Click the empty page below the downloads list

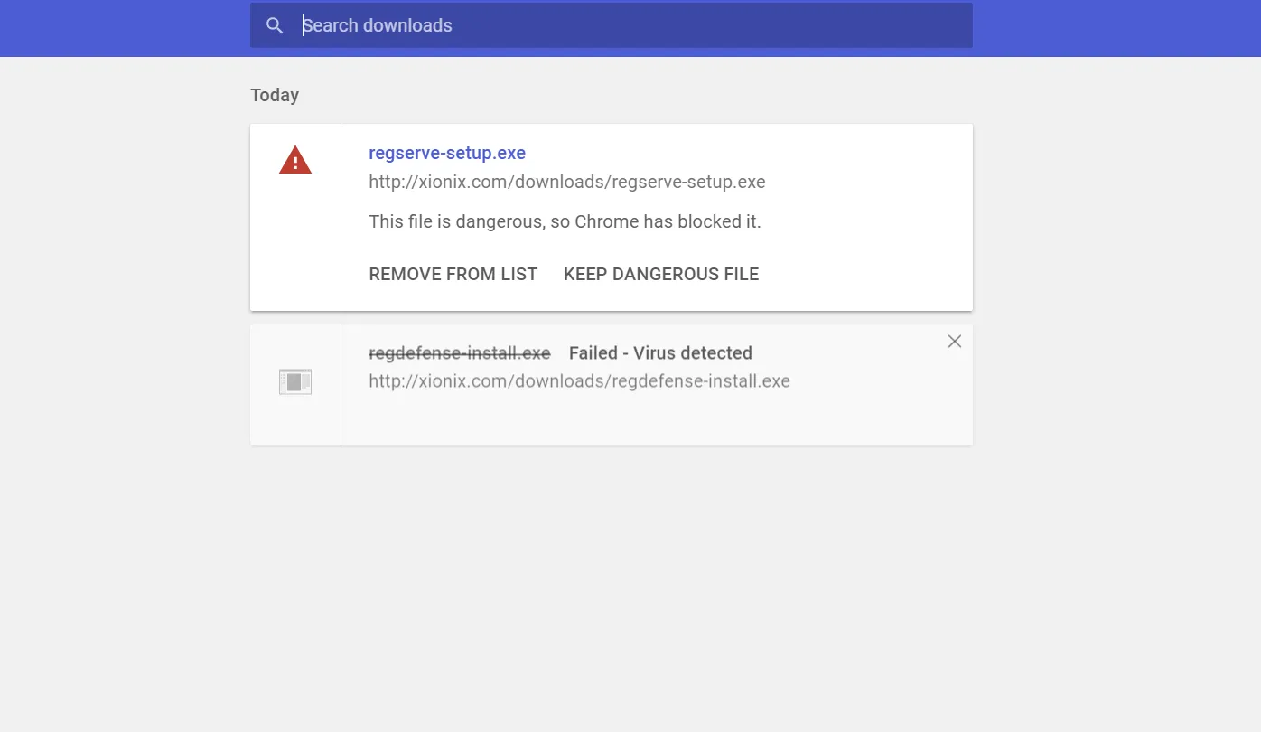click(630, 587)
